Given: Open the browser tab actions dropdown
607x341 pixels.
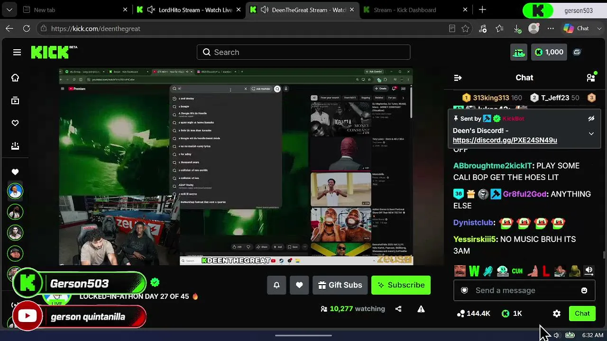Looking at the screenshot, I should [9, 9].
